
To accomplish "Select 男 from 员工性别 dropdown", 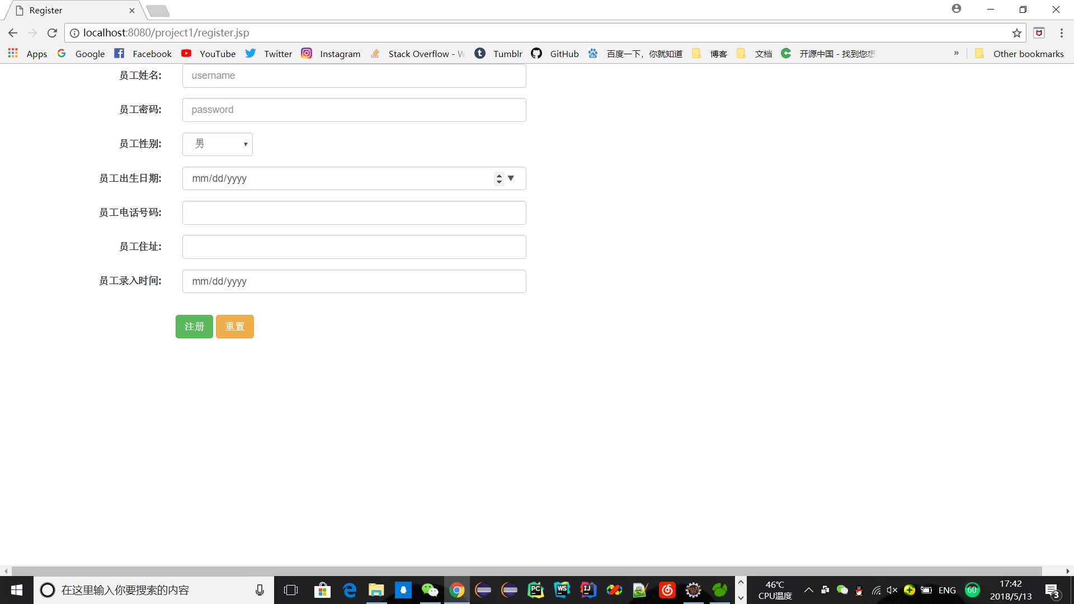I will click(218, 144).
